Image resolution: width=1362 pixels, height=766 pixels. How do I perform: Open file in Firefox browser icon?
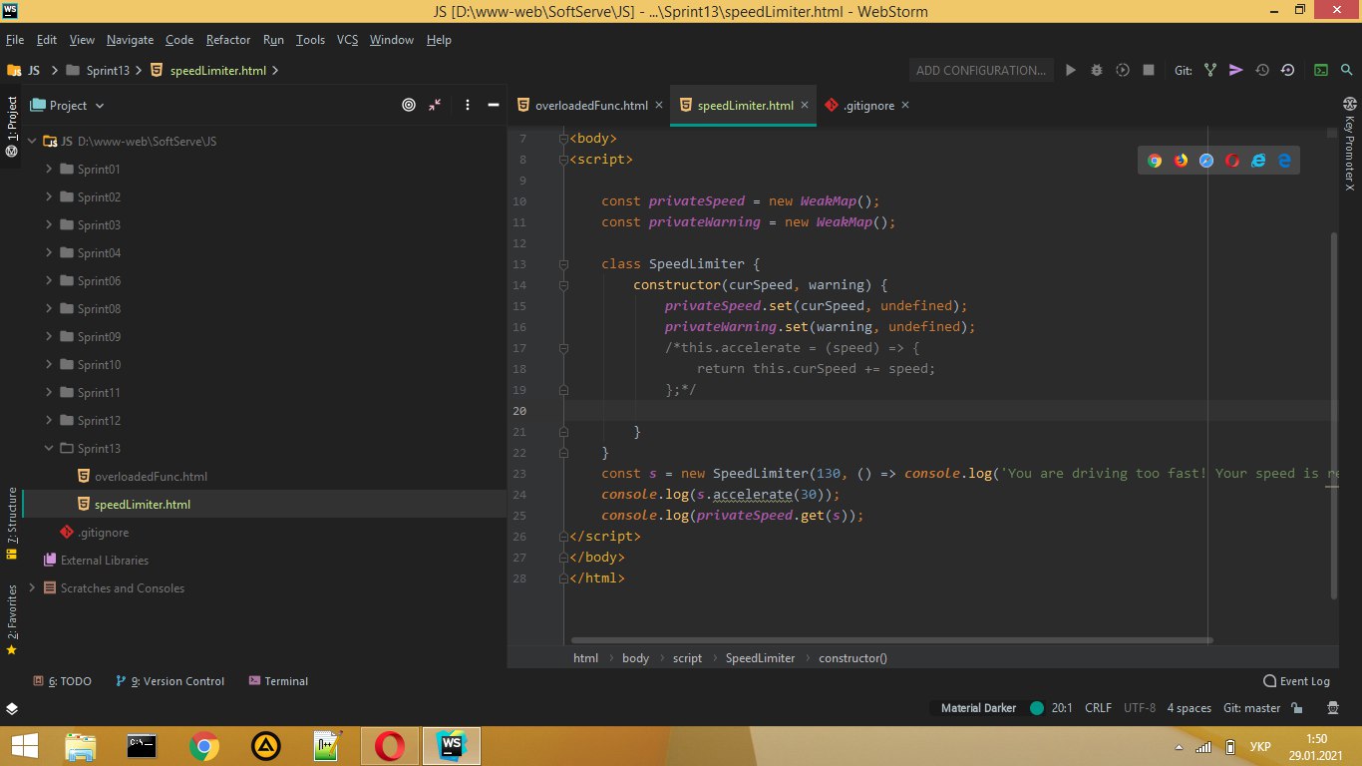[x=1181, y=161]
